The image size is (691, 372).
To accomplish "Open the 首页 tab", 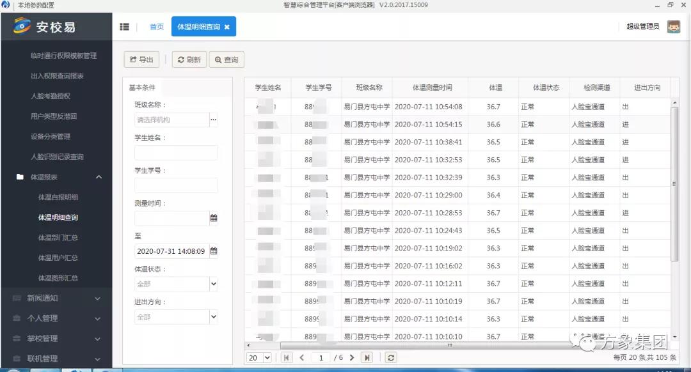I will pos(156,27).
